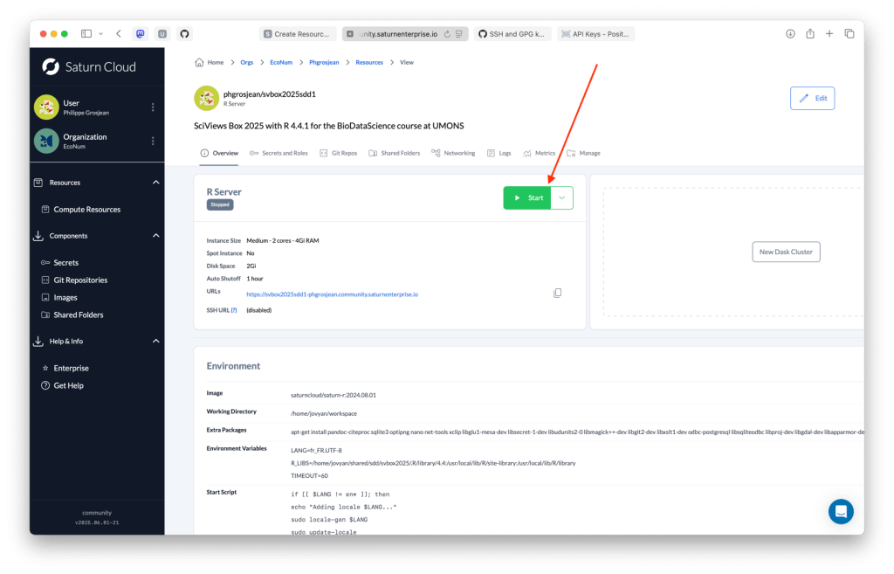The image size is (894, 574).
Task: Show the browser tab overview icon
Action: (x=849, y=34)
